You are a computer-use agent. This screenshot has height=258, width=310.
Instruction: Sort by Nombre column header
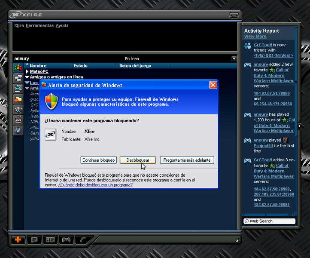click(47, 66)
